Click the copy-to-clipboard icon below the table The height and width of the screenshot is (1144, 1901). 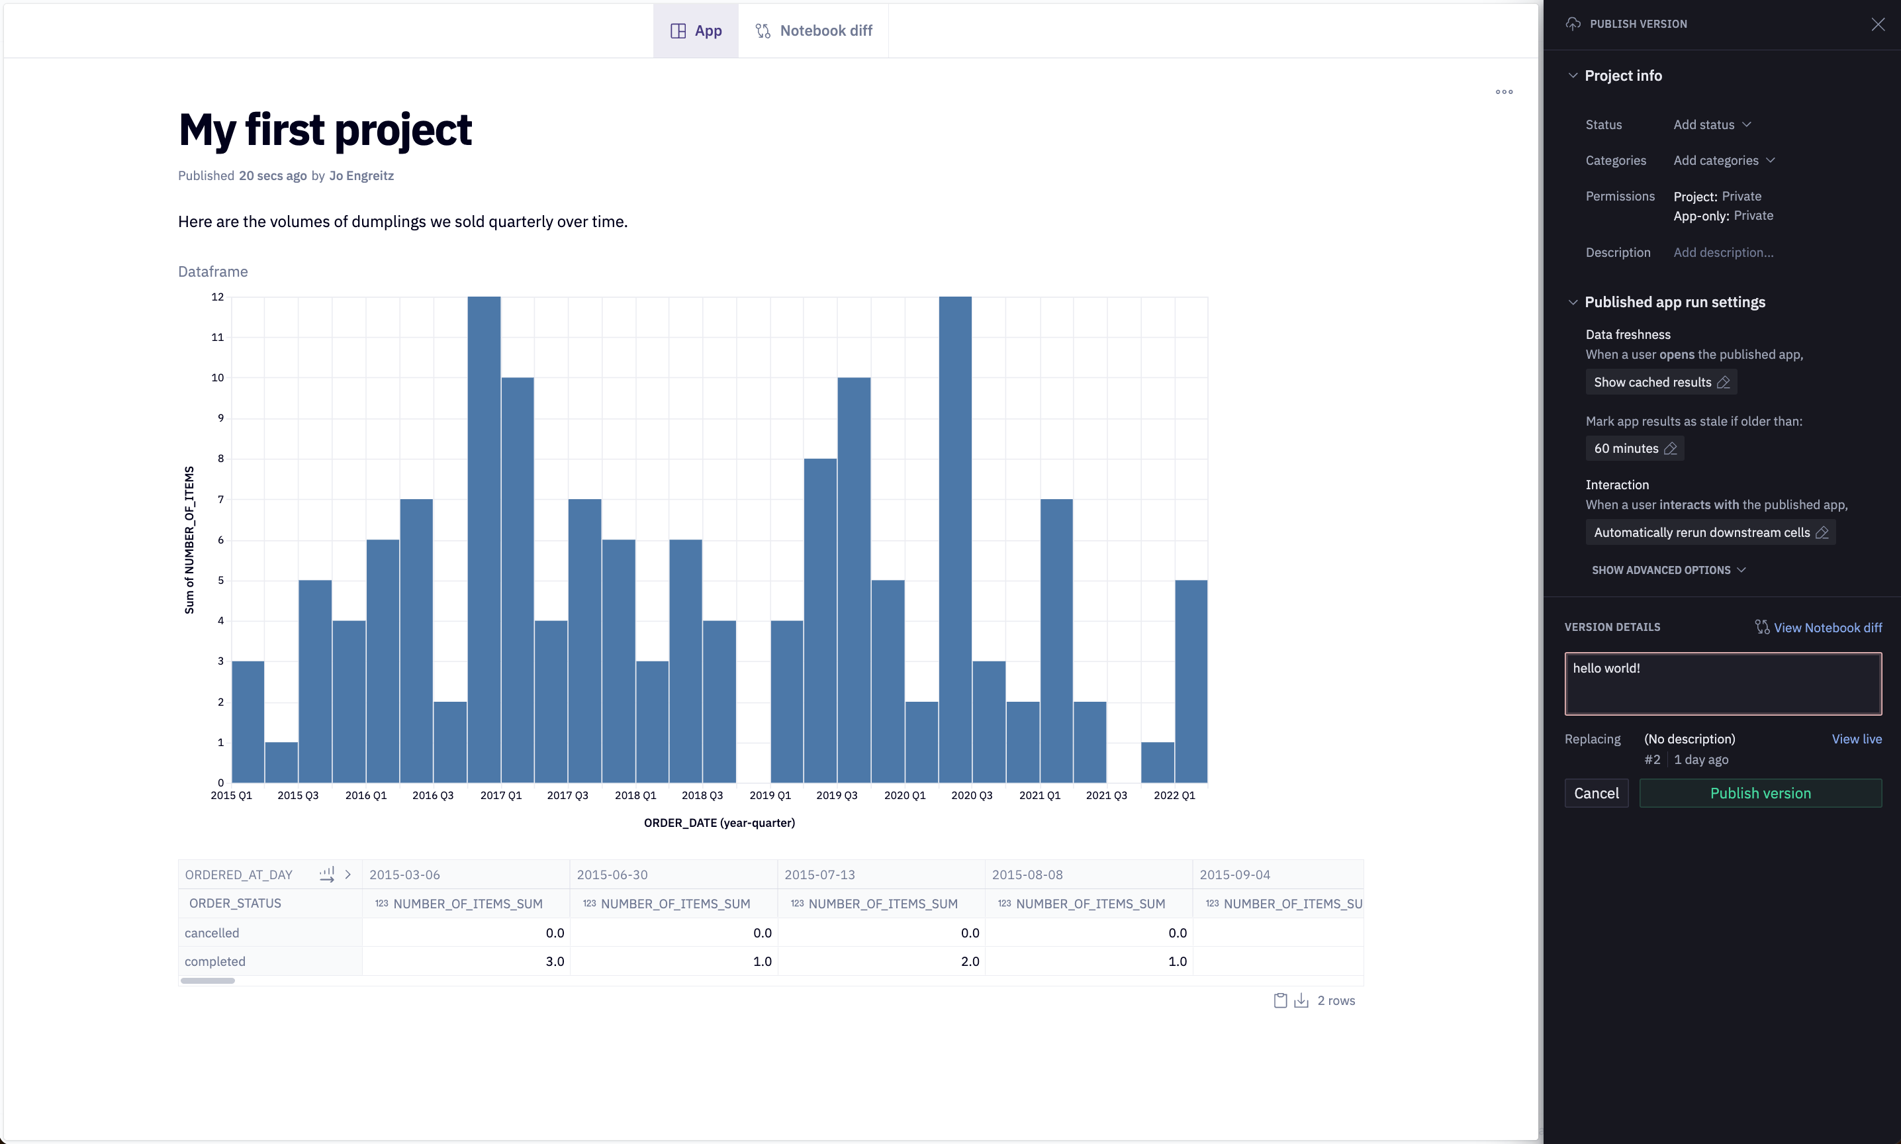(x=1280, y=1000)
